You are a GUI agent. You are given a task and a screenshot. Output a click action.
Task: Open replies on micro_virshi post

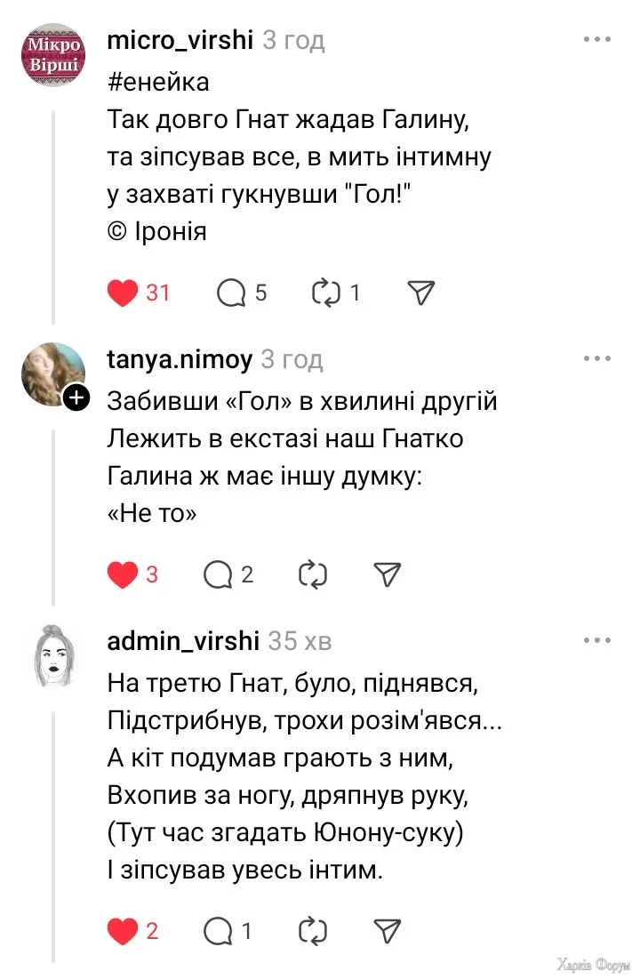tap(231, 293)
